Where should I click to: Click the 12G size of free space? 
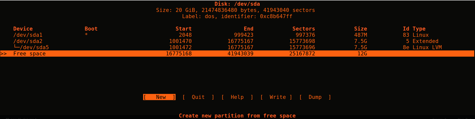(x=362, y=54)
